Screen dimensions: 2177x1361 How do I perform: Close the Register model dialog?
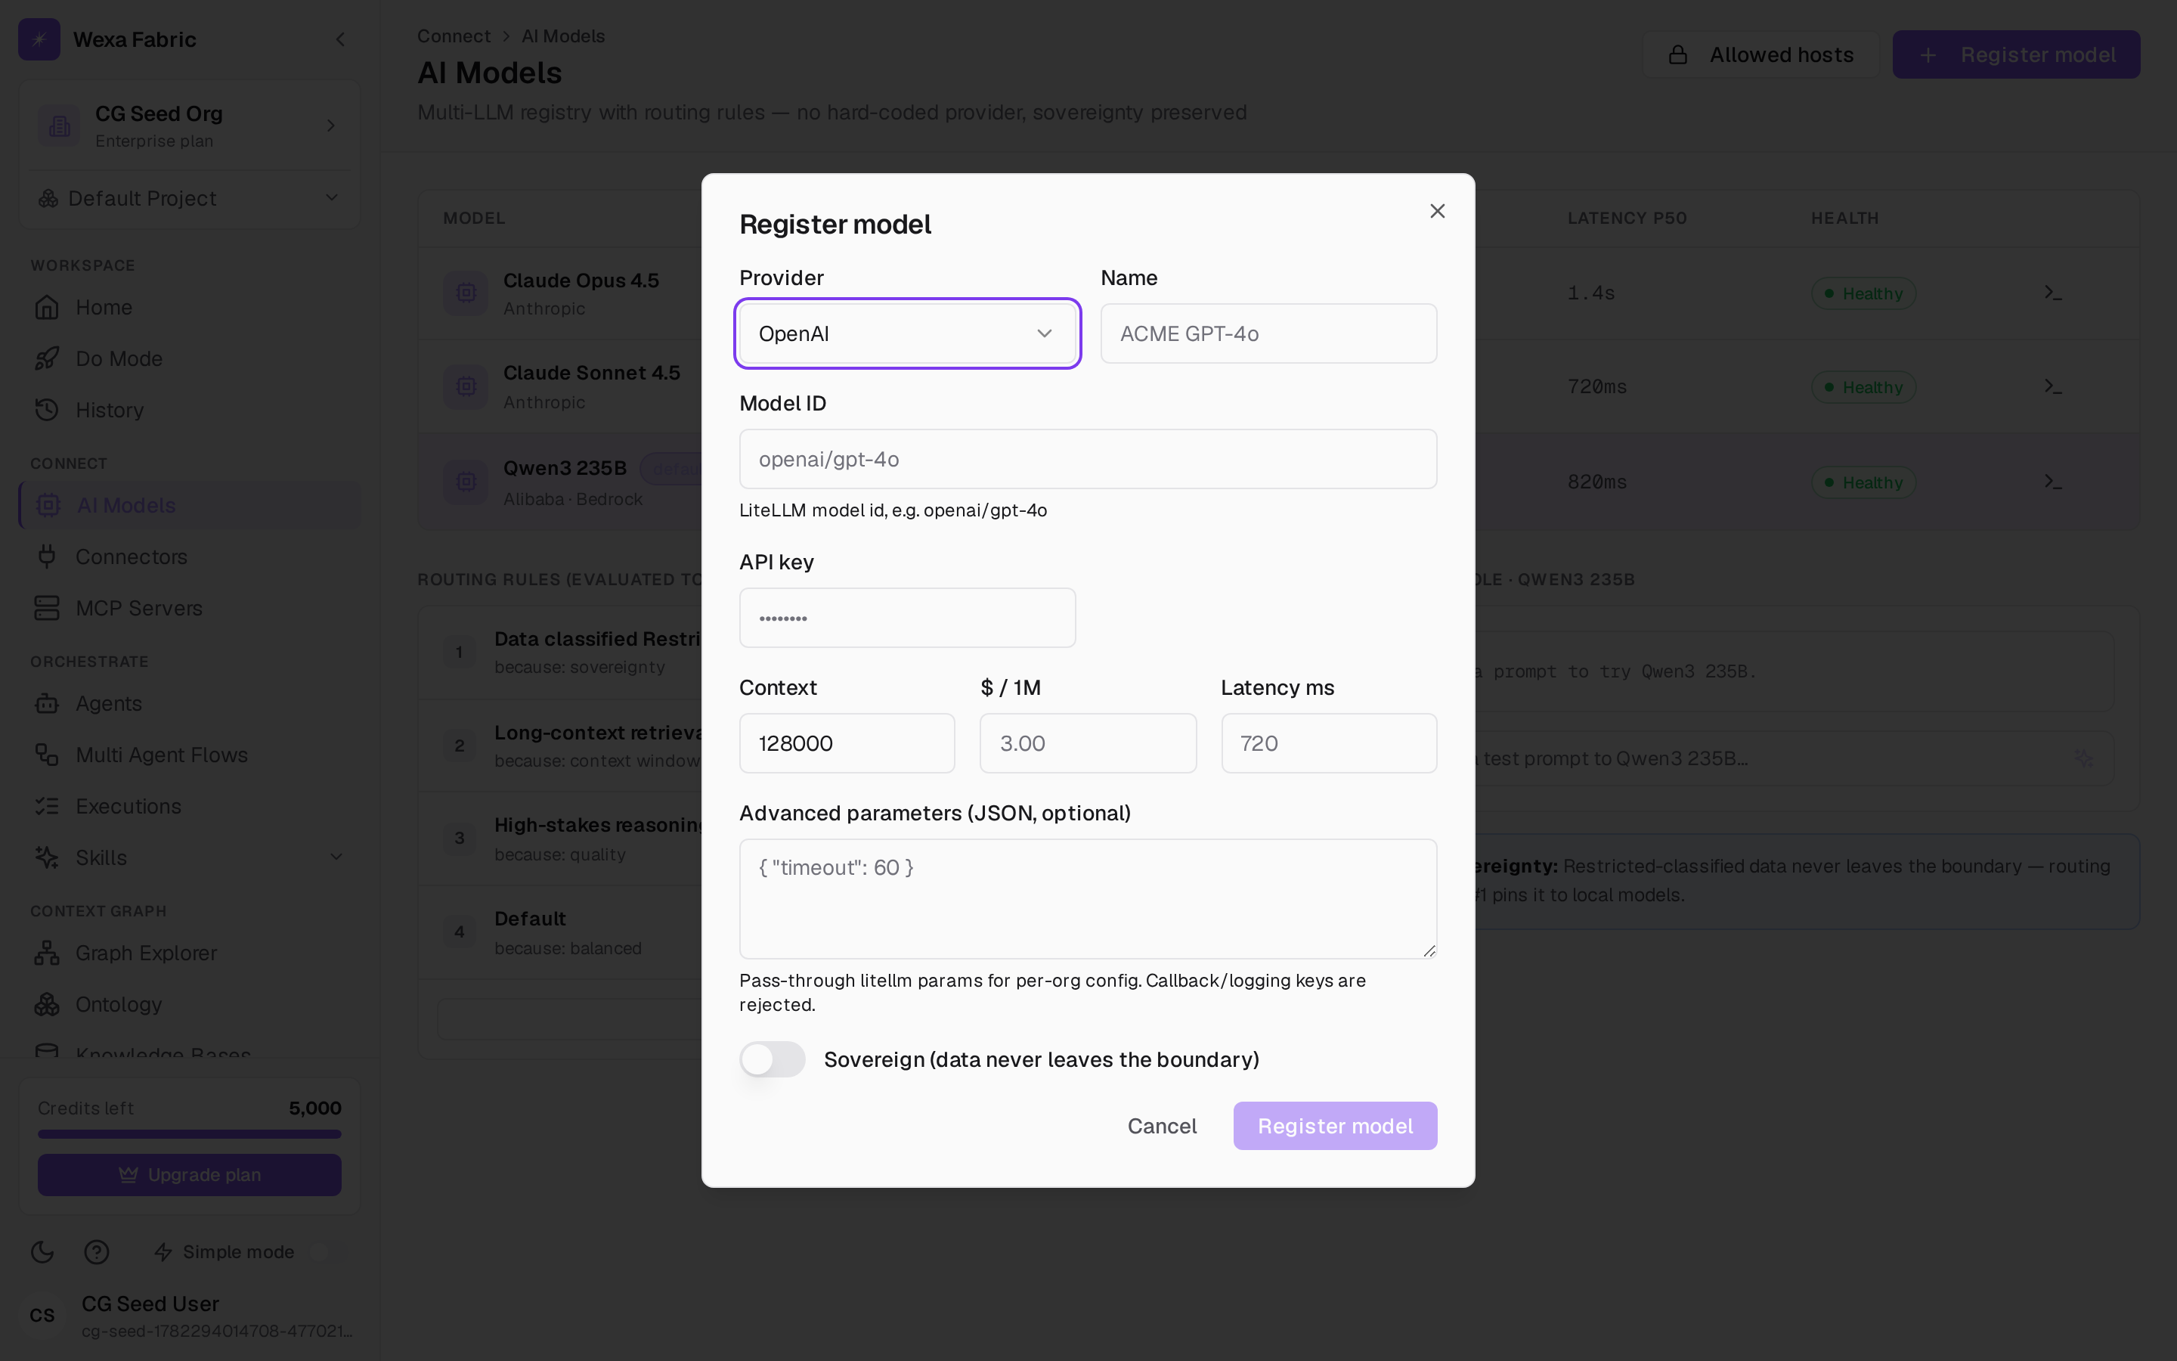[x=1437, y=211]
